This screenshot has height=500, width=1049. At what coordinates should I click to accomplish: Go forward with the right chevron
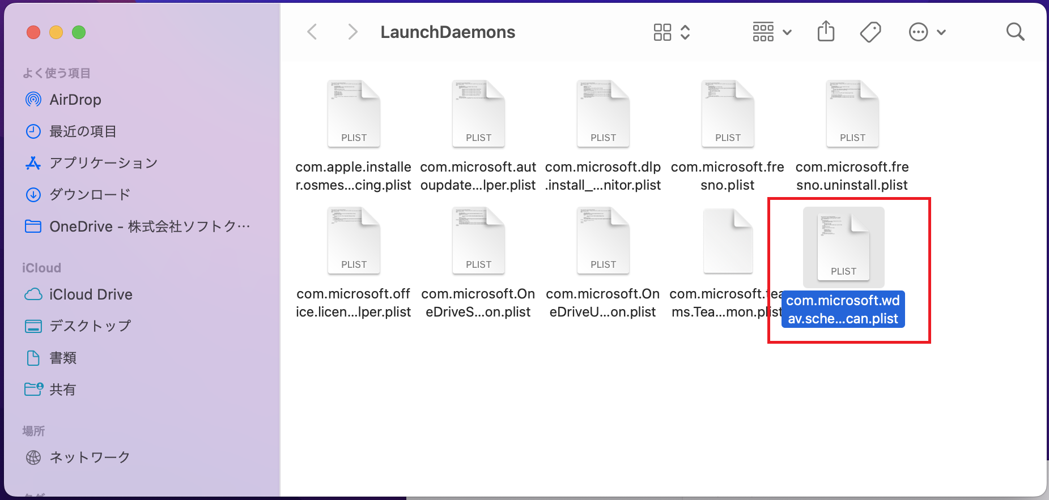353,32
